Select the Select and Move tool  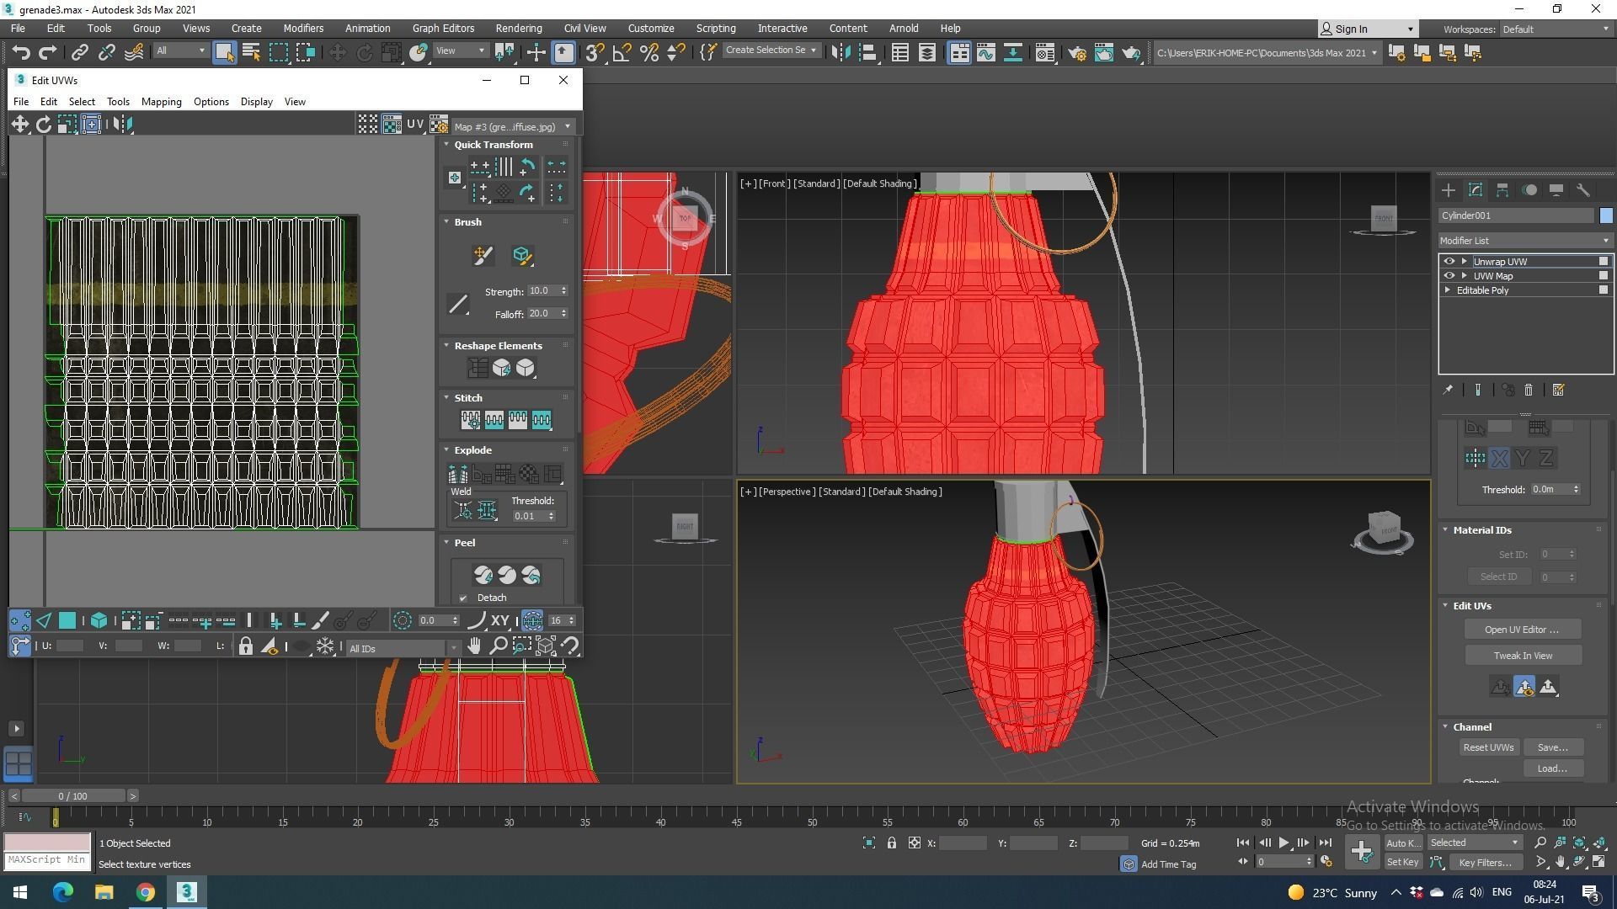[337, 53]
